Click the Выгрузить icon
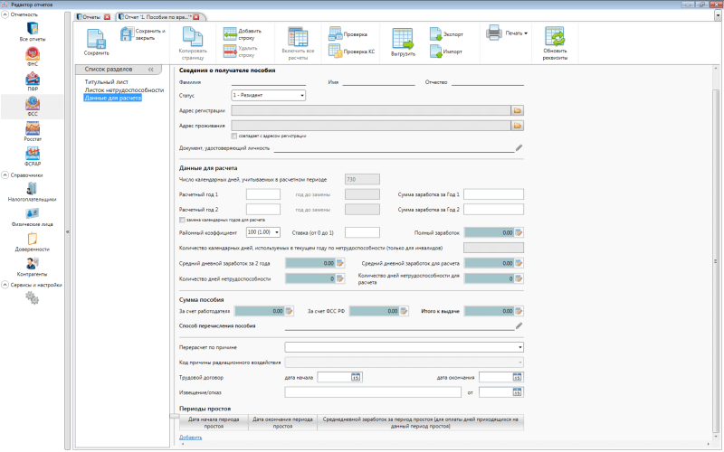This screenshot has height=452, width=724. [x=403, y=39]
